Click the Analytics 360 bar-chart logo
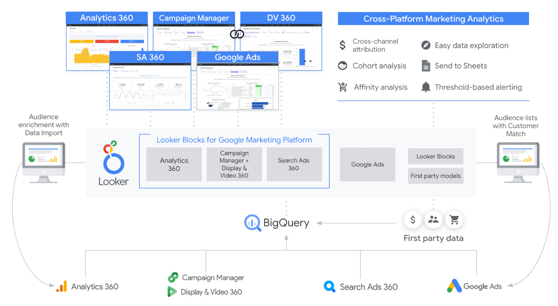The width and height of the screenshot is (558, 306). (61, 287)
